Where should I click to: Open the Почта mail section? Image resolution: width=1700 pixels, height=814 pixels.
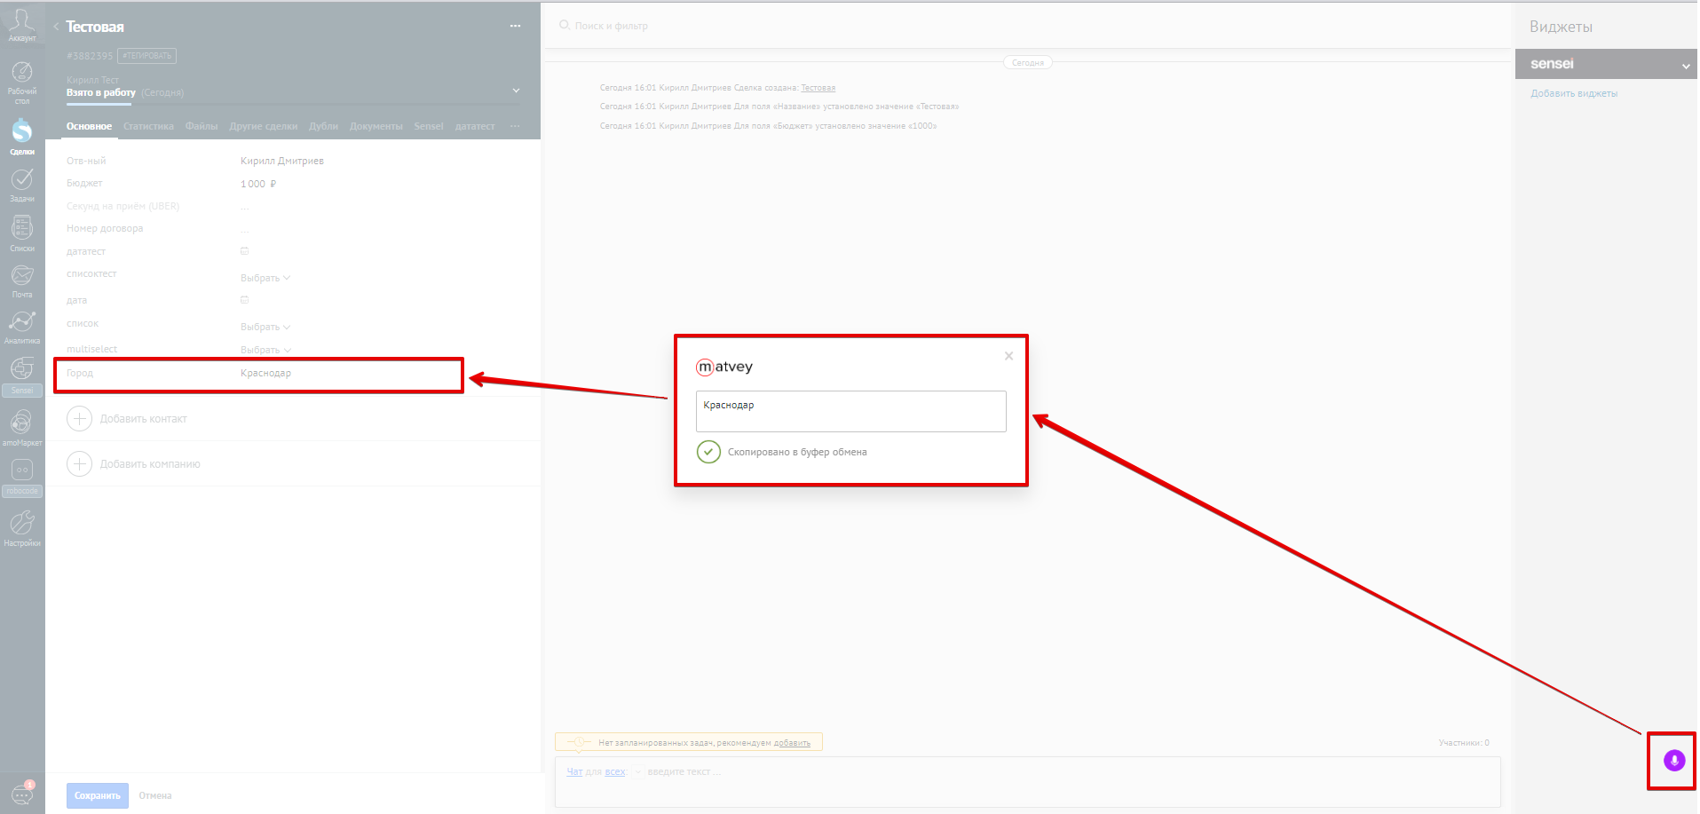(22, 281)
